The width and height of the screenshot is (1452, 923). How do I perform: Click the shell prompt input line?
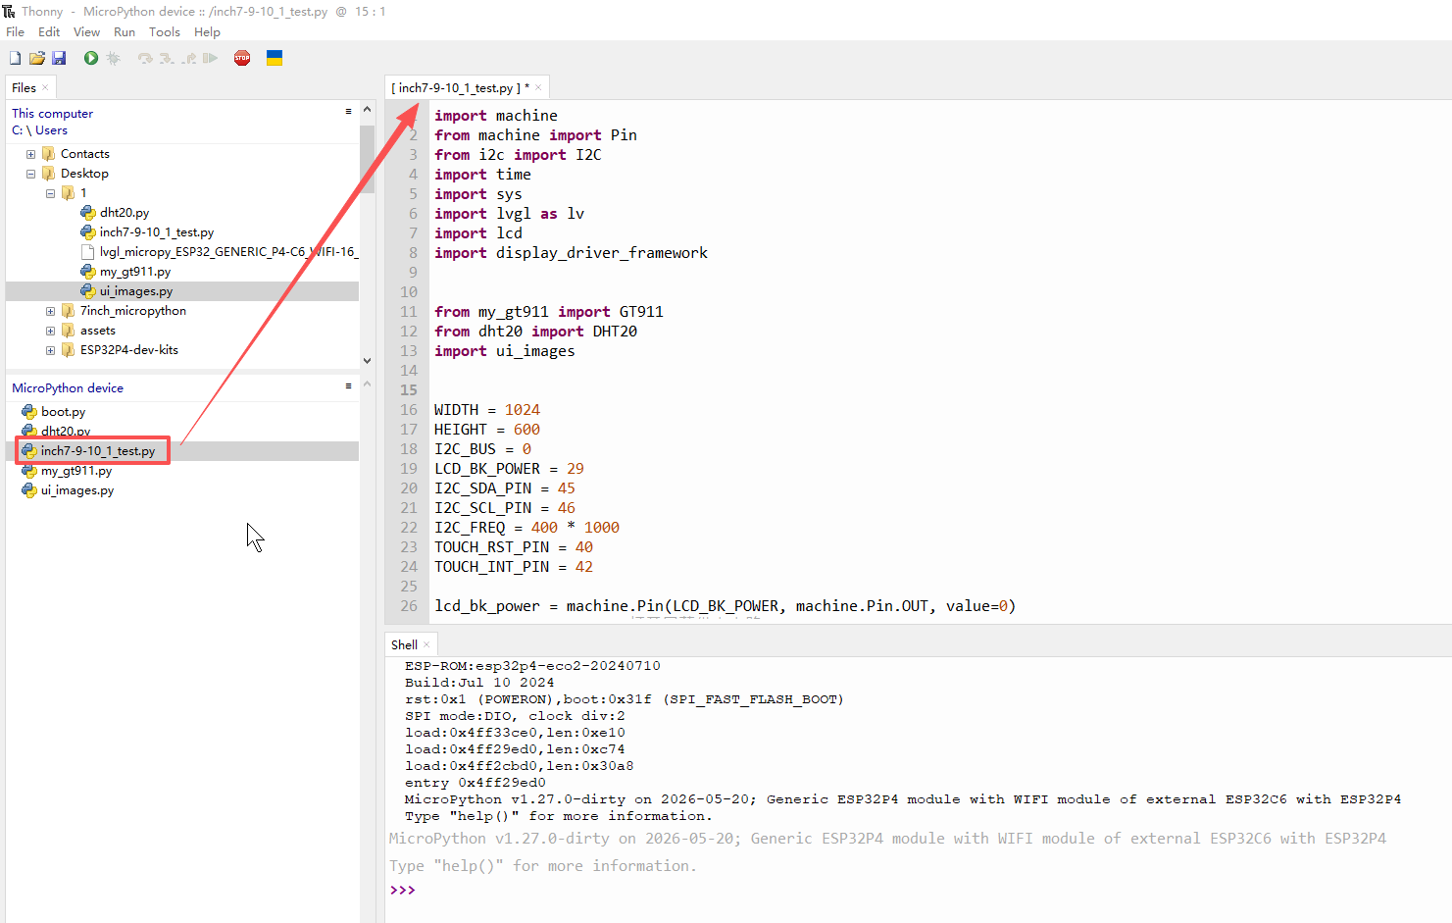[918, 891]
